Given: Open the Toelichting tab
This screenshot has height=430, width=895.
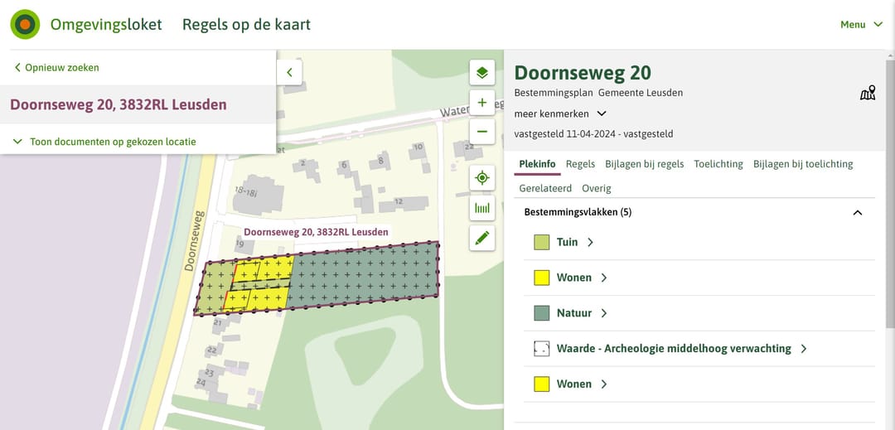Looking at the screenshot, I should [718, 164].
